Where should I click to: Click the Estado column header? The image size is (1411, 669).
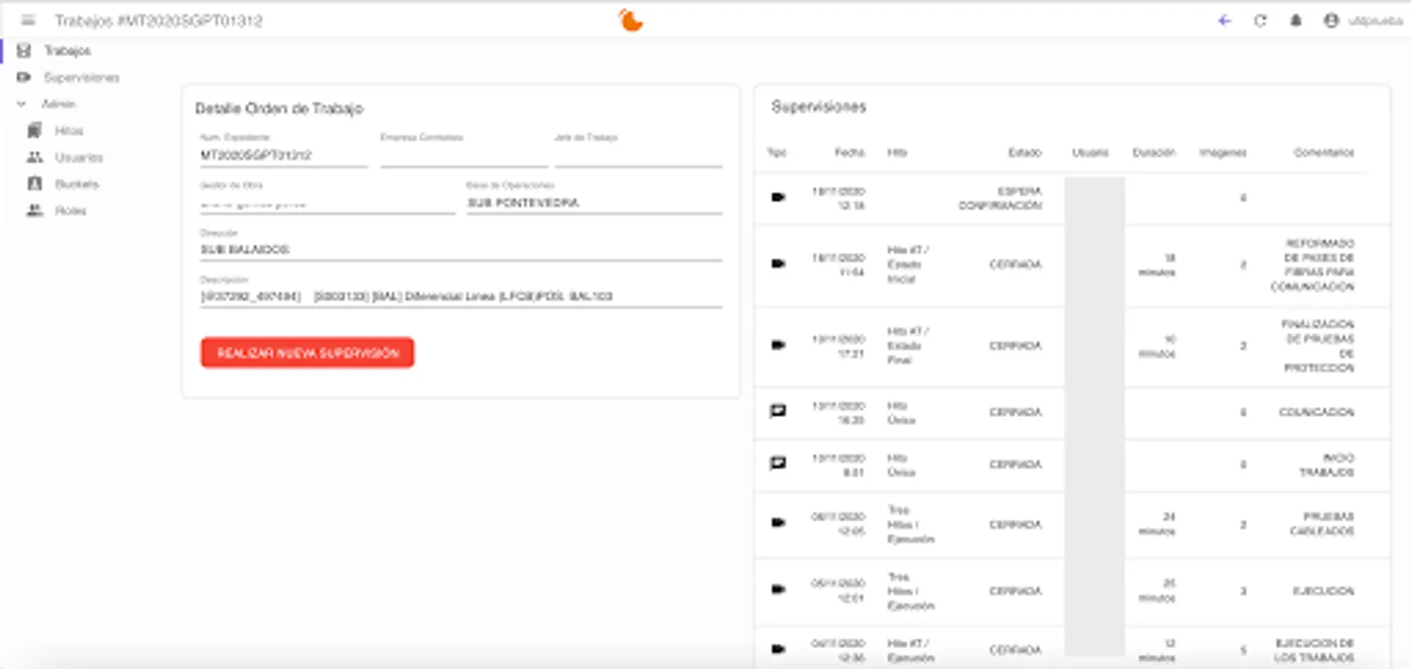point(1023,153)
